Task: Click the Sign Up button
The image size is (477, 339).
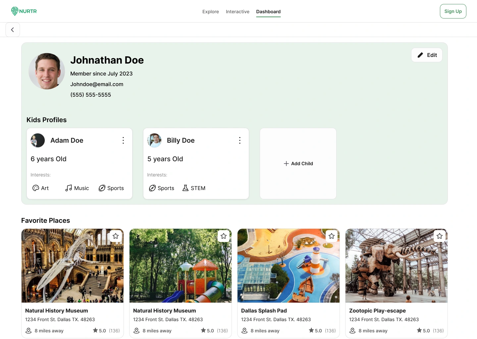Action: pos(453,11)
